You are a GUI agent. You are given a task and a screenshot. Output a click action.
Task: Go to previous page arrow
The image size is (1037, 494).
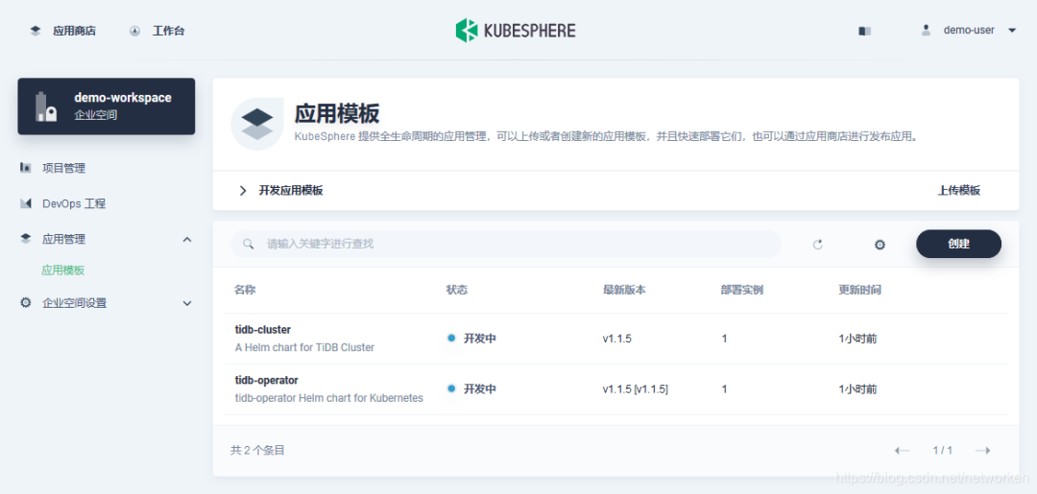[x=902, y=451]
